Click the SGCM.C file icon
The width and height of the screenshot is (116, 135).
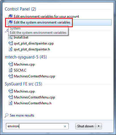(10, 70)
